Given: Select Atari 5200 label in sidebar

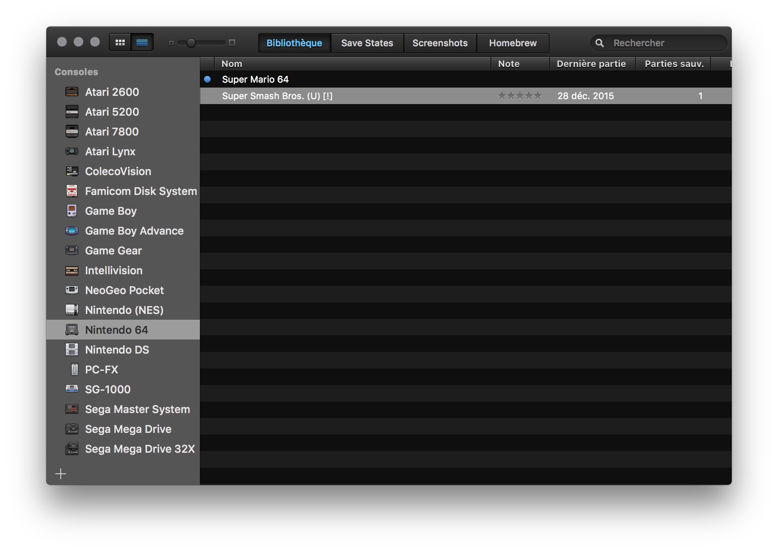Looking at the screenshot, I should pyautogui.click(x=112, y=112).
